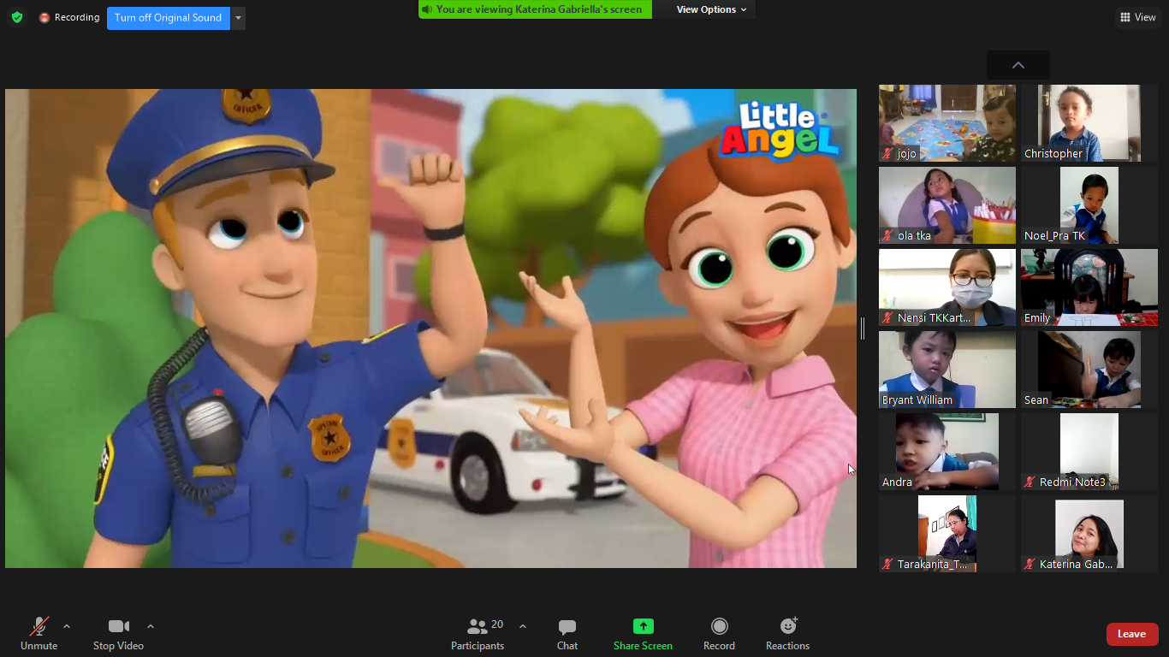Open the Participants panel

click(478, 633)
